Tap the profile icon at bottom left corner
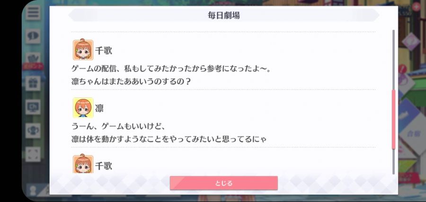426x202 pixels. click(x=33, y=190)
